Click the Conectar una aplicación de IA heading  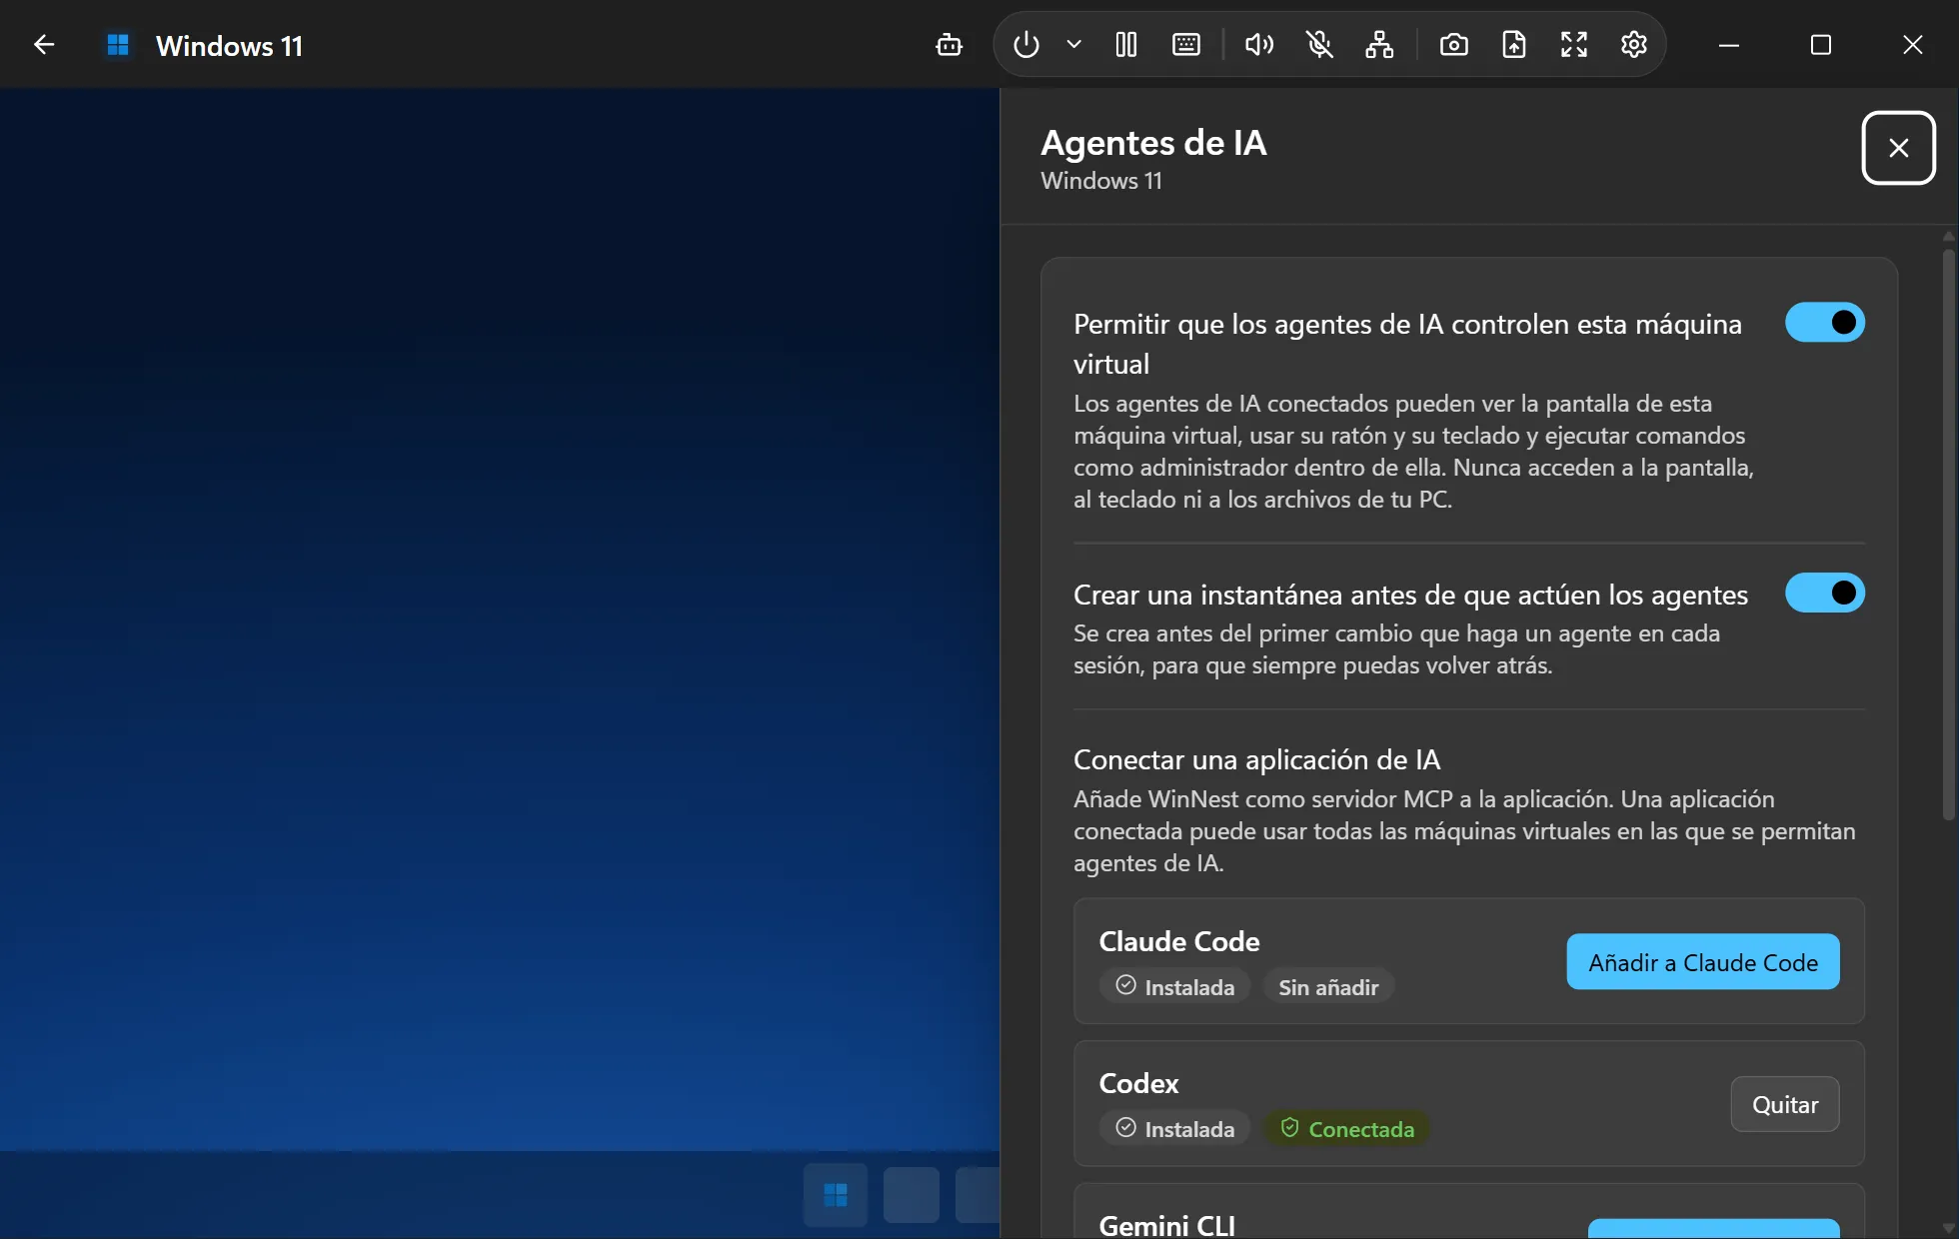coord(1257,759)
